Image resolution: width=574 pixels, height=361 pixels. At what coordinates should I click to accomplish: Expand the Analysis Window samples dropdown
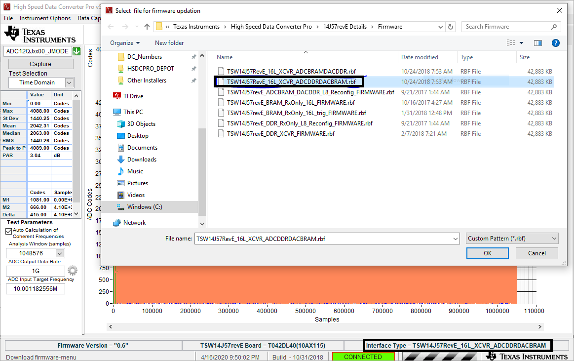tap(60, 253)
